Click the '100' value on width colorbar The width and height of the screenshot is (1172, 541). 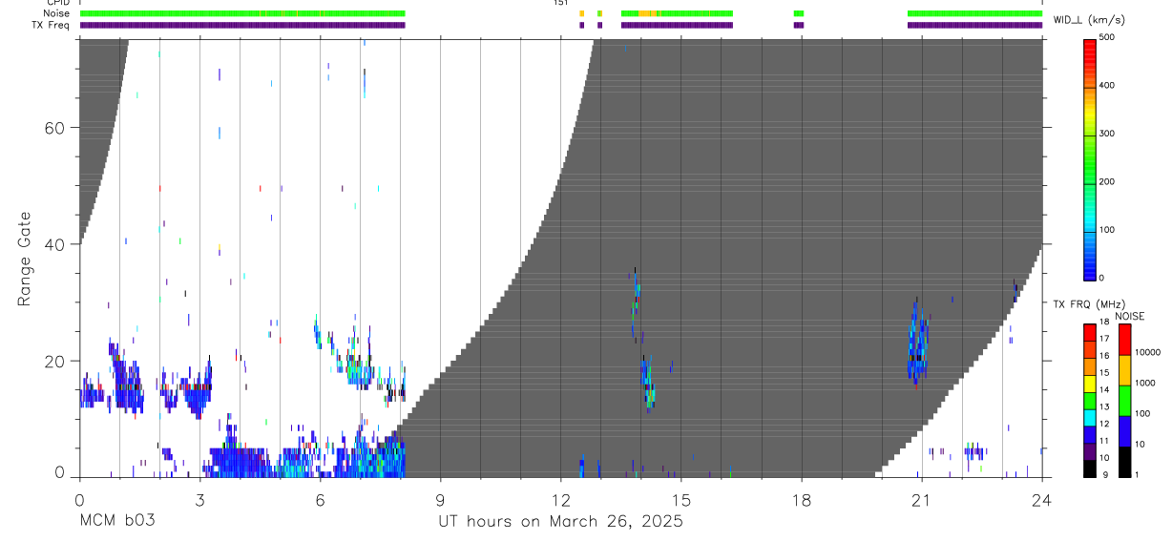[1107, 230]
